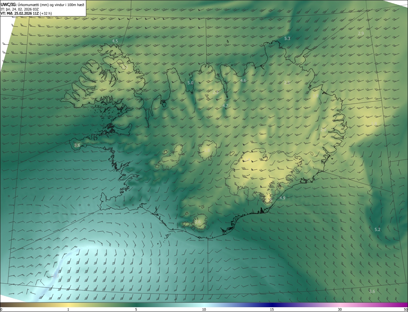Click the '50' tick on the color scale
Viewport: 408px width, 312px height.
pyautogui.click(x=405, y=309)
